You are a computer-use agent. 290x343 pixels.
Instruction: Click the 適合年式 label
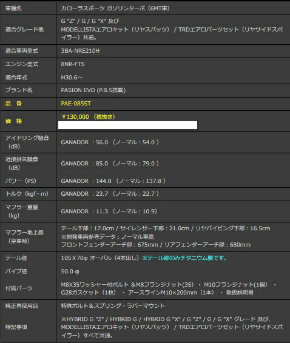[x=16, y=78]
